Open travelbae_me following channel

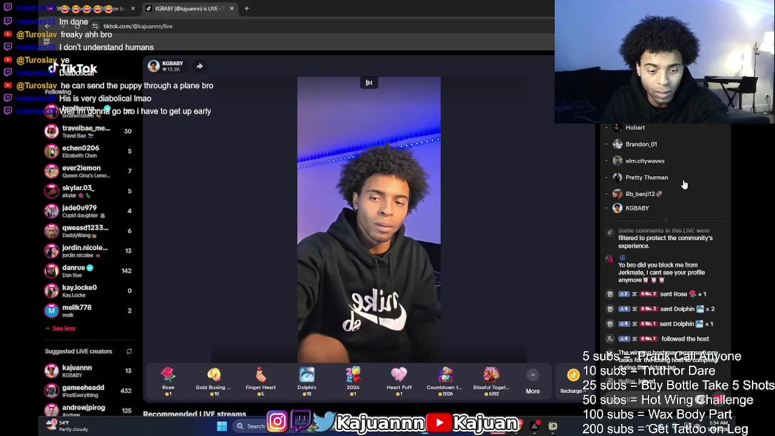tap(88, 131)
